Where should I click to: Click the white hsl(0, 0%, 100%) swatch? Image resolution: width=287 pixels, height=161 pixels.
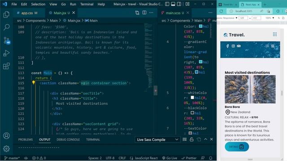(192, 97)
